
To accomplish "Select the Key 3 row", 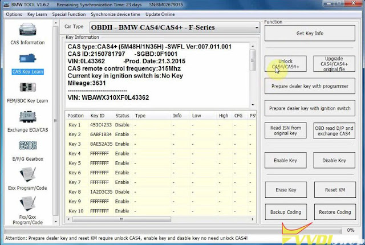I will point(161,144).
